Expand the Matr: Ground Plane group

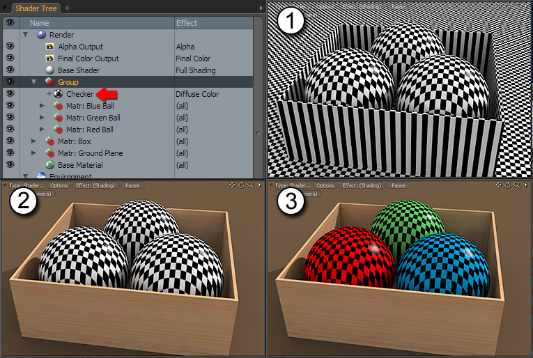(x=34, y=153)
